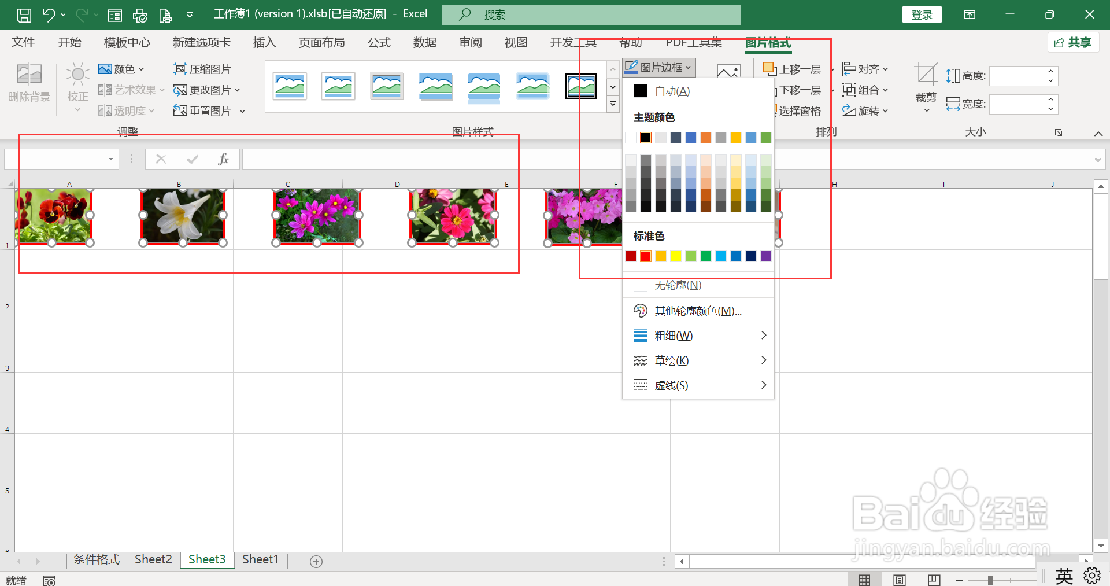The height and width of the screenshot is (586, 1110).
Task: Open More Outline Colors palette option
Action: (x=698, y=311)
